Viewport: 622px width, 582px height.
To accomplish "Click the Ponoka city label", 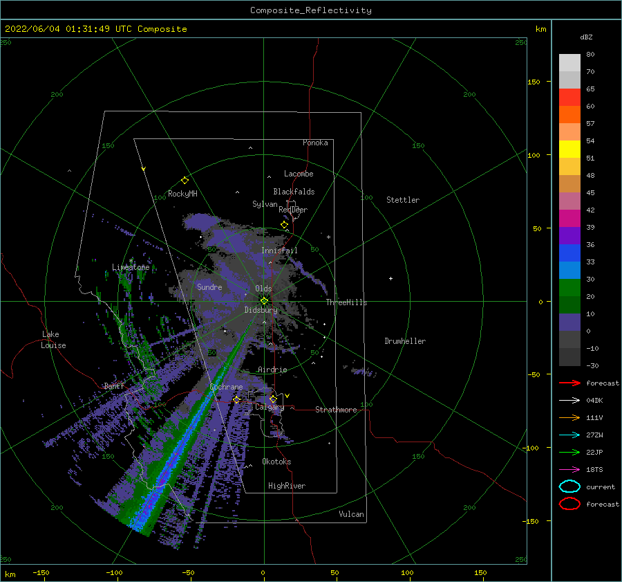I will coord(315,143).
